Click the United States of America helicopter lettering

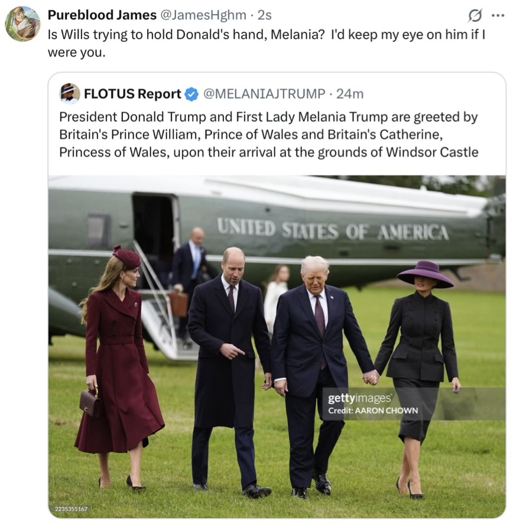pos(333,229)
